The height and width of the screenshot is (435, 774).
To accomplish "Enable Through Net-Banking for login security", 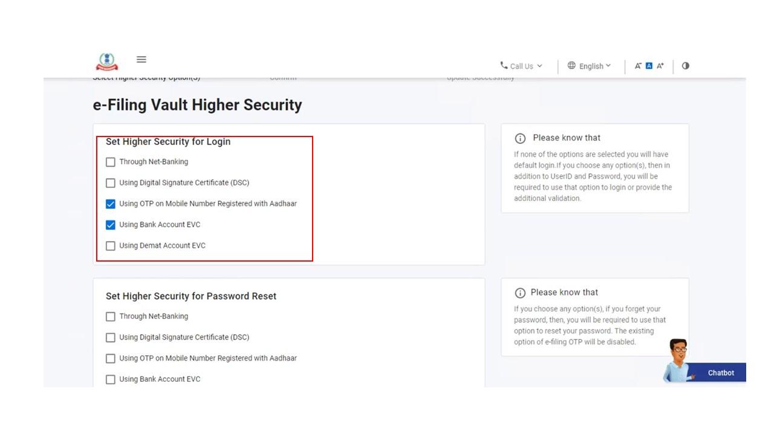I will pyautogui.click(x=111, y=161).
